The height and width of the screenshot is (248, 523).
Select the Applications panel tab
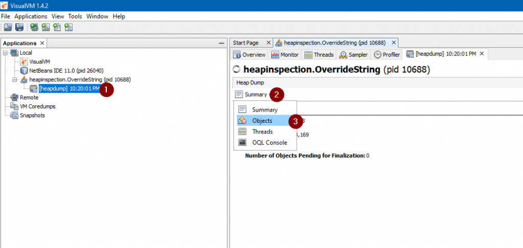[x=20, y=43]
